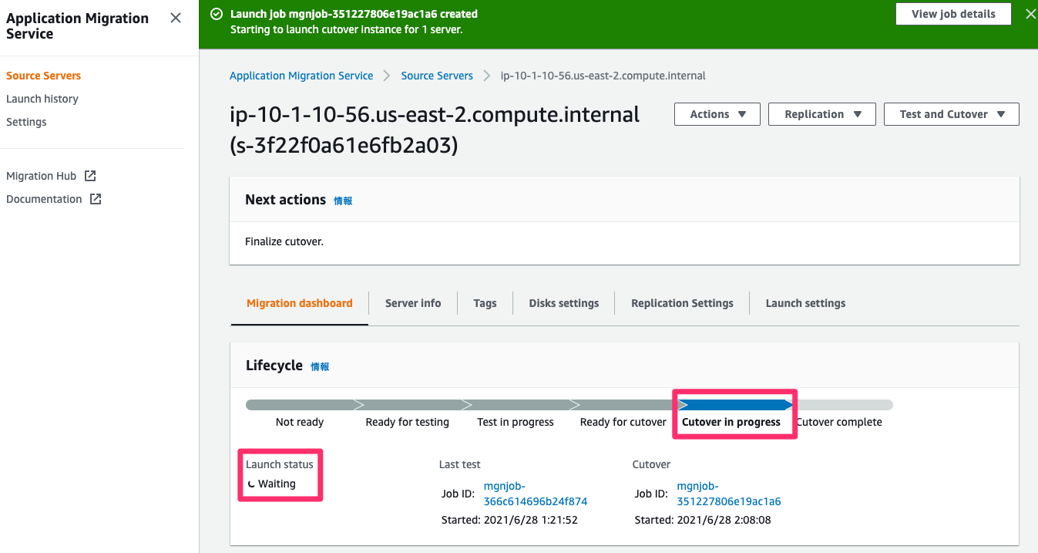Open the View job details button
The height and width of the screenshot is (553, 1038).
click(953, 14)
